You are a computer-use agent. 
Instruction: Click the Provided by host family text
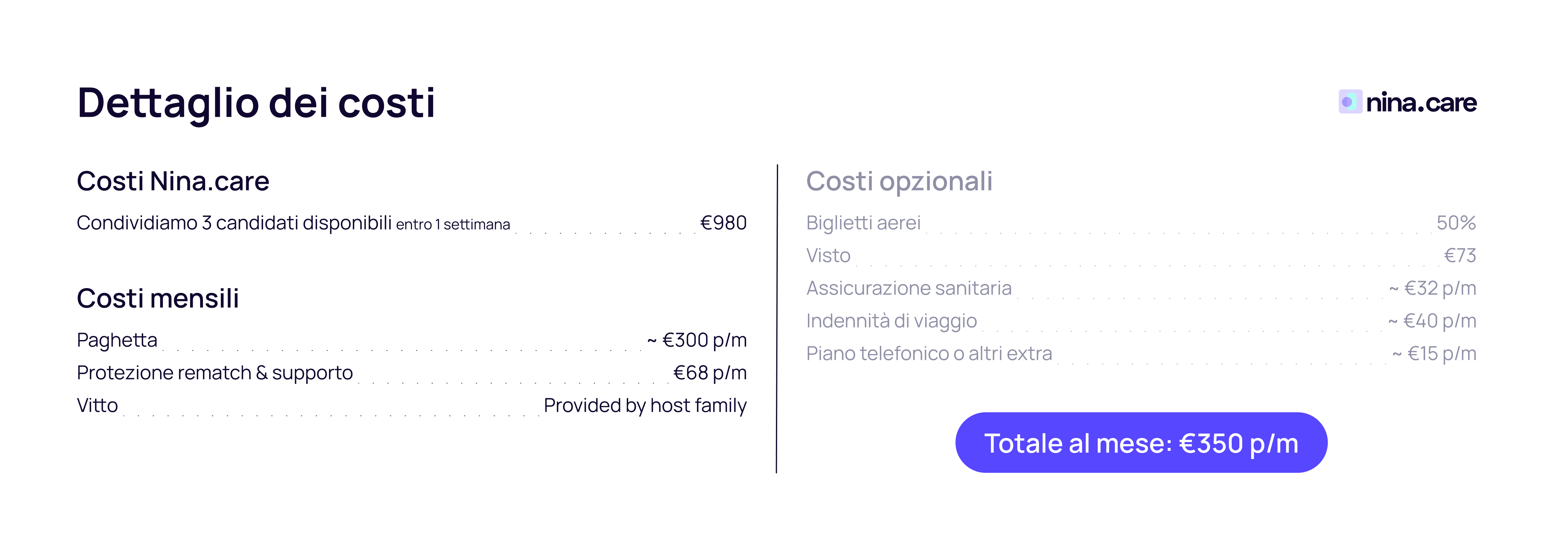pyautogui.click(x=645, y=405)
